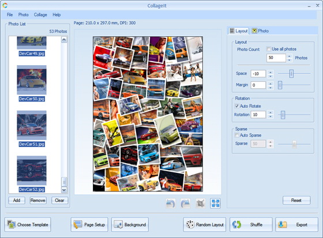Decrease Photo Count with the down stepper arrow

coord(290,60)
